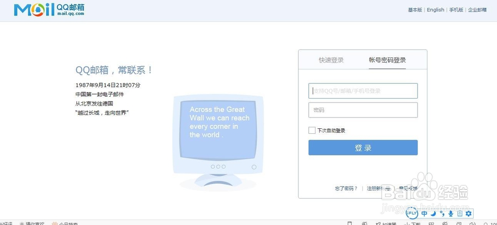Viewport: 497px width, 225px height.
Task: Open the 手机版 link
Action: coord(456,10)
